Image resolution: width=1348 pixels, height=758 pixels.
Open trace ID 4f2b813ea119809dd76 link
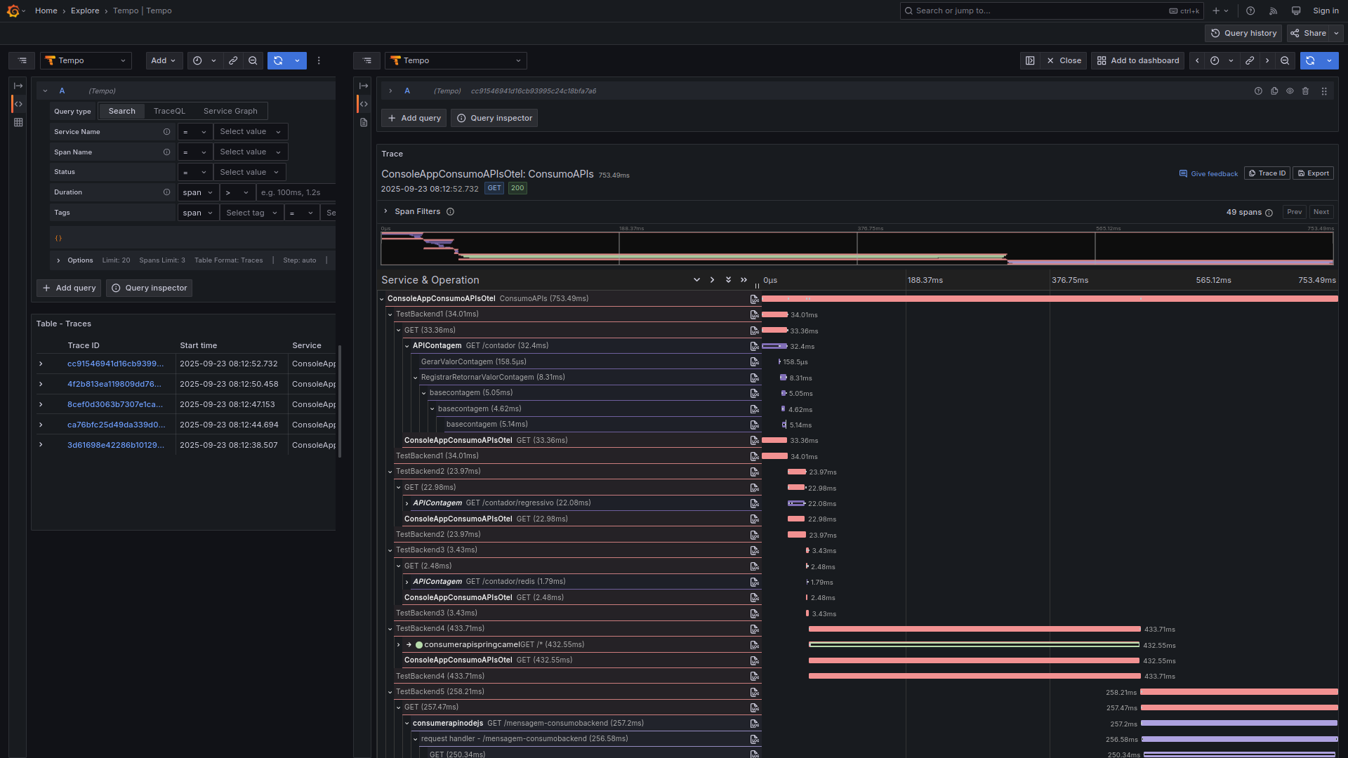[x=115, y=385]
